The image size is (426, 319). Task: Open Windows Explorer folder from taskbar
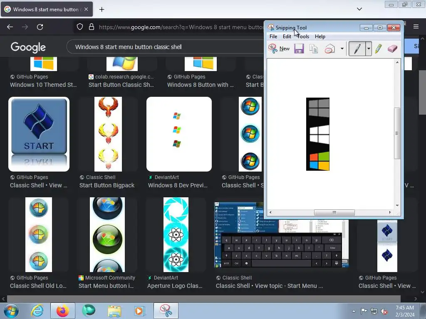[x=114, y=311]
